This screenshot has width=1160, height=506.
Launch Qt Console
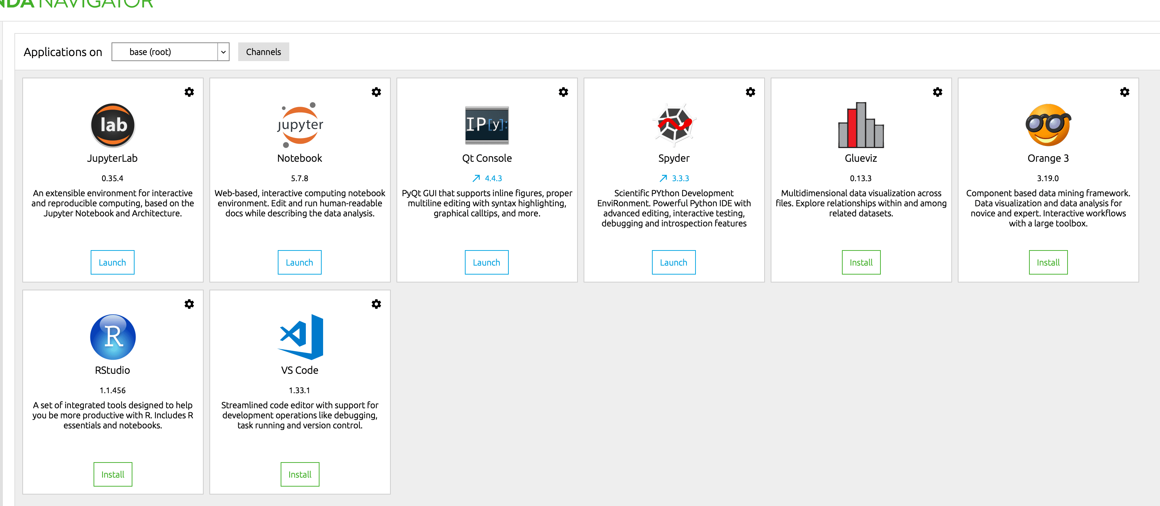click(x=487, y=262)
